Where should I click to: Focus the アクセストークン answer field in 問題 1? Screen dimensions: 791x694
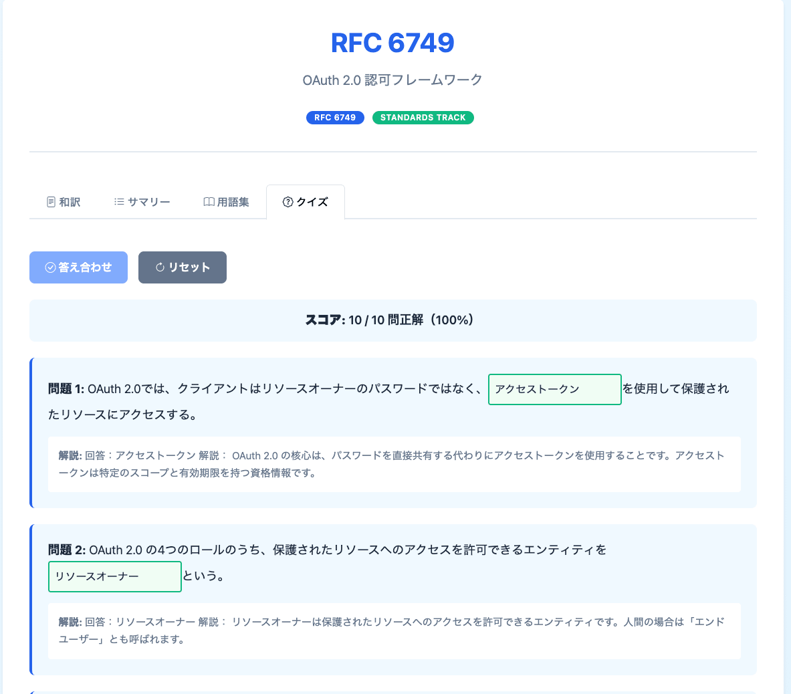point(554,389)
